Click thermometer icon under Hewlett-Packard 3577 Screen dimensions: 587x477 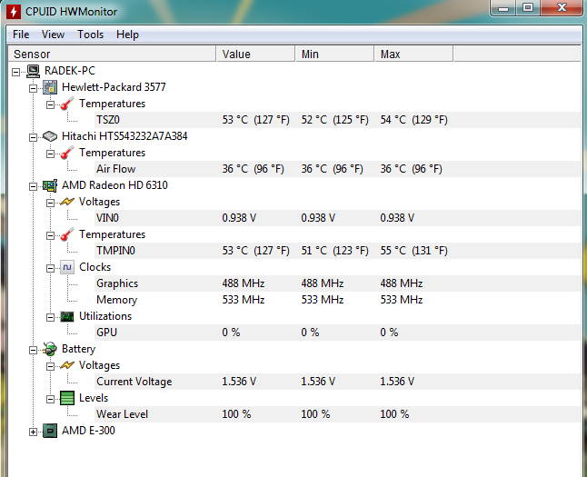coord(67,104)
